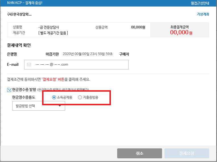The height and width of the screenshot is (162, 217).
Task: Click the red arrow on 발급방법 선택 combo box
Action: tap(60, 106)
